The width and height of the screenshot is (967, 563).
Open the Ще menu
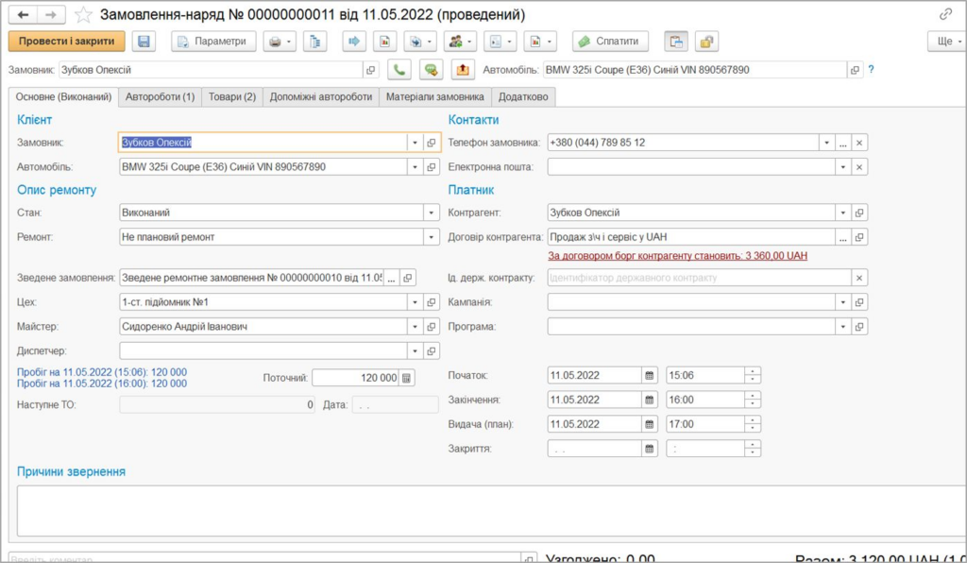(x=948, y=42)
